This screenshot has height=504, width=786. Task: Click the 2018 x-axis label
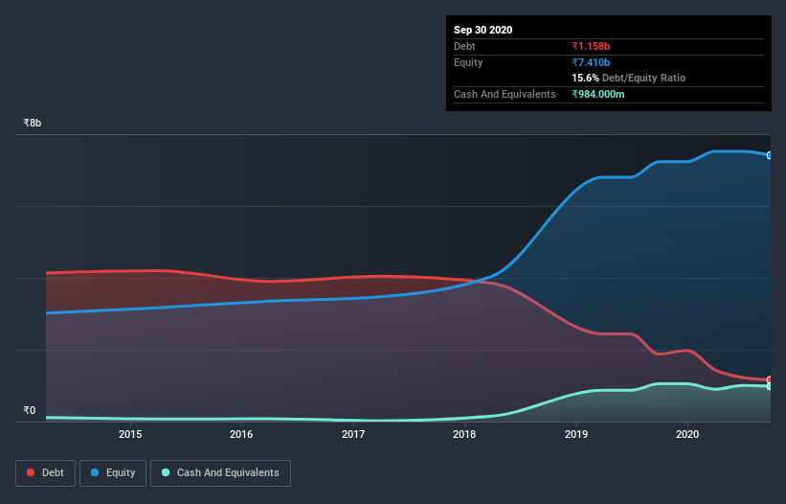[x=464, y=434]
